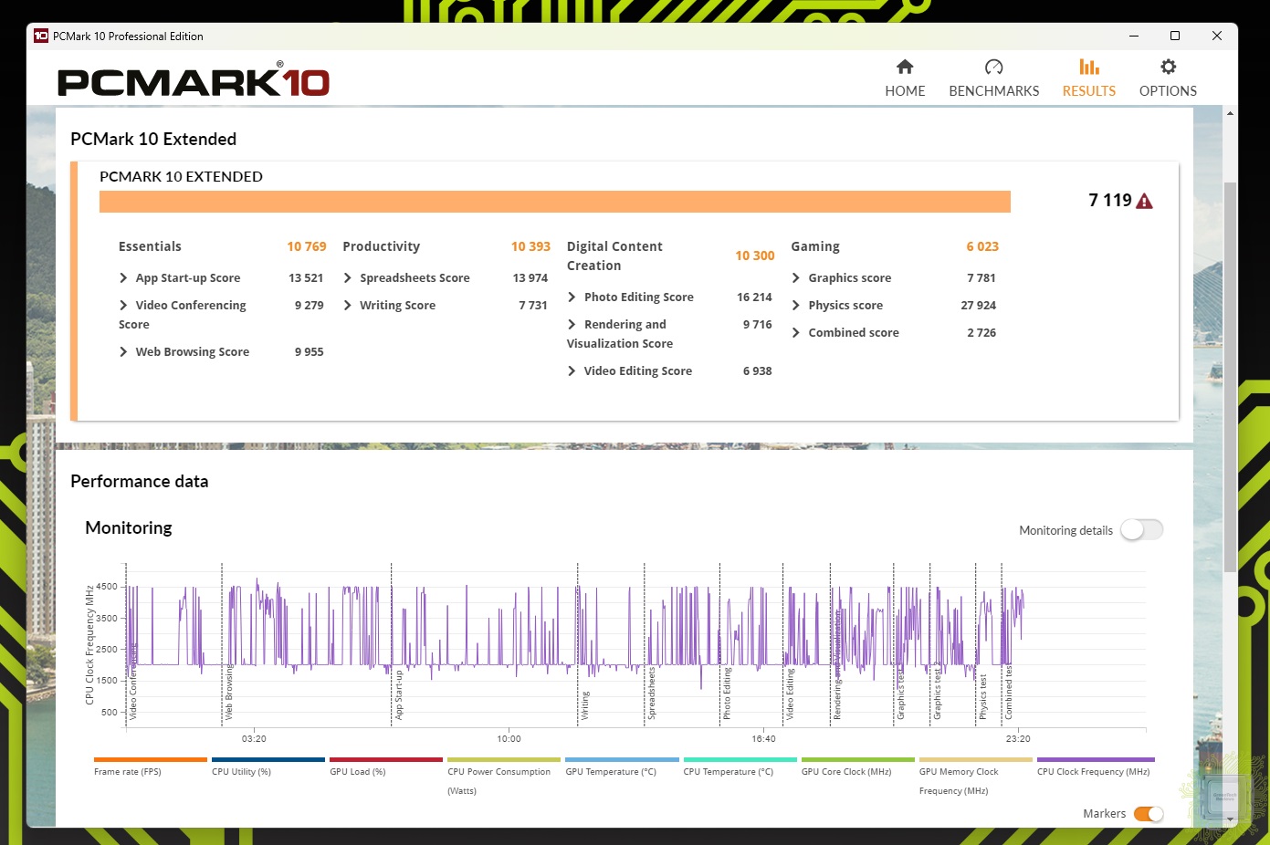The image size is (1270, 845).
Task: Click the PCMark 10 title bar app icon
Action: click(x=41, y=37)
